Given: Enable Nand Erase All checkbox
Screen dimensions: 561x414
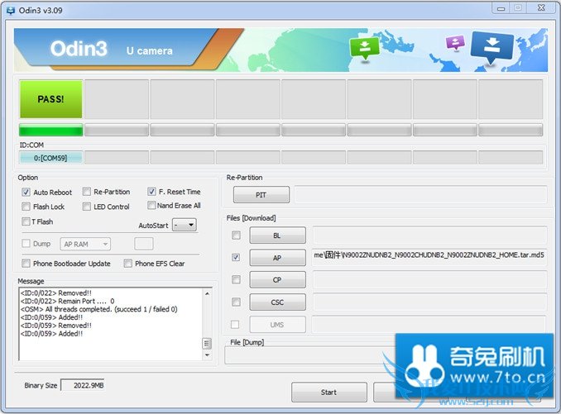Looking at the screenshot, I should coord(151,205).
